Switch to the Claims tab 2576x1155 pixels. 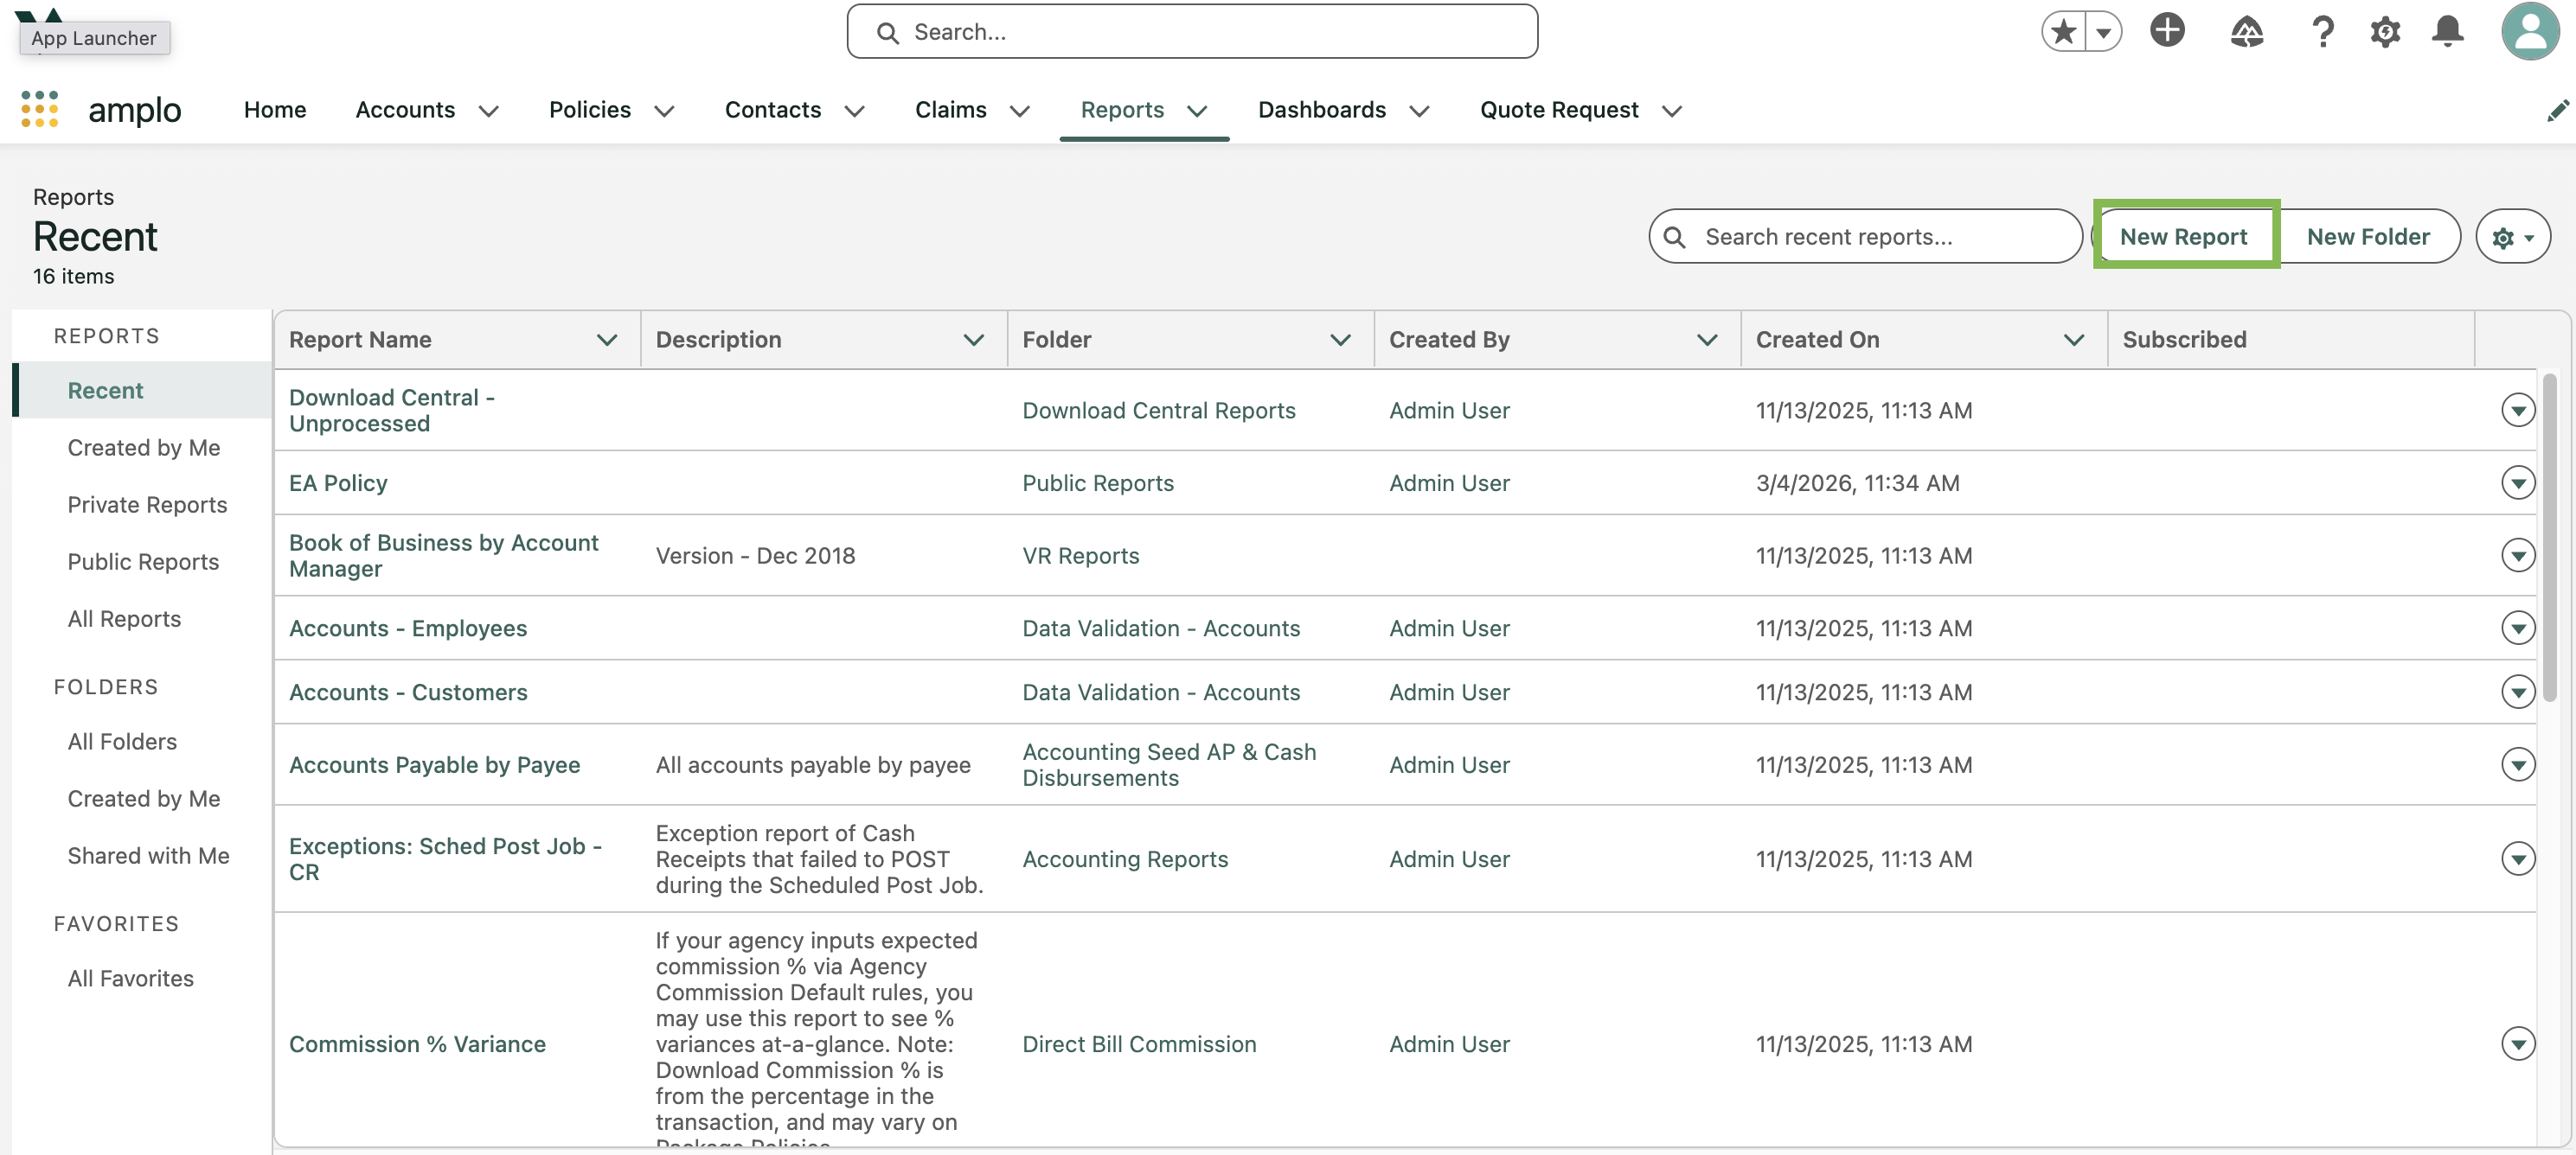point(950,110)
